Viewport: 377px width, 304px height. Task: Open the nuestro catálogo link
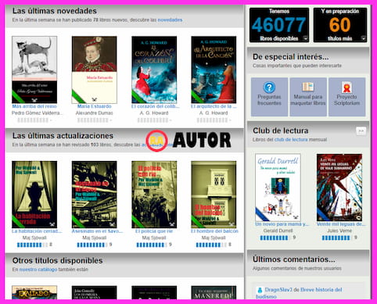click(x=38, y=270)
